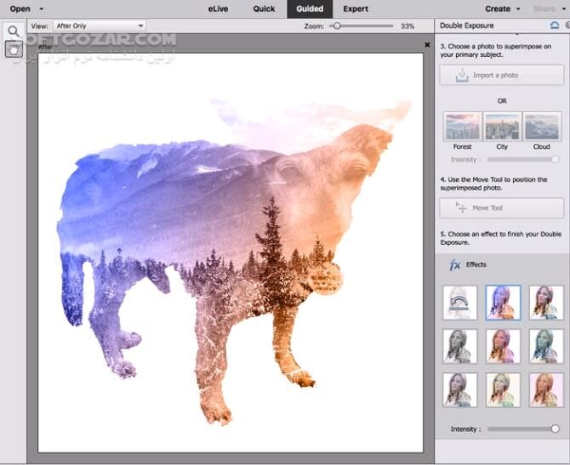Adjust the Zoom slider handle
This screenshot has width=570, height=465.
pos(337,26)
